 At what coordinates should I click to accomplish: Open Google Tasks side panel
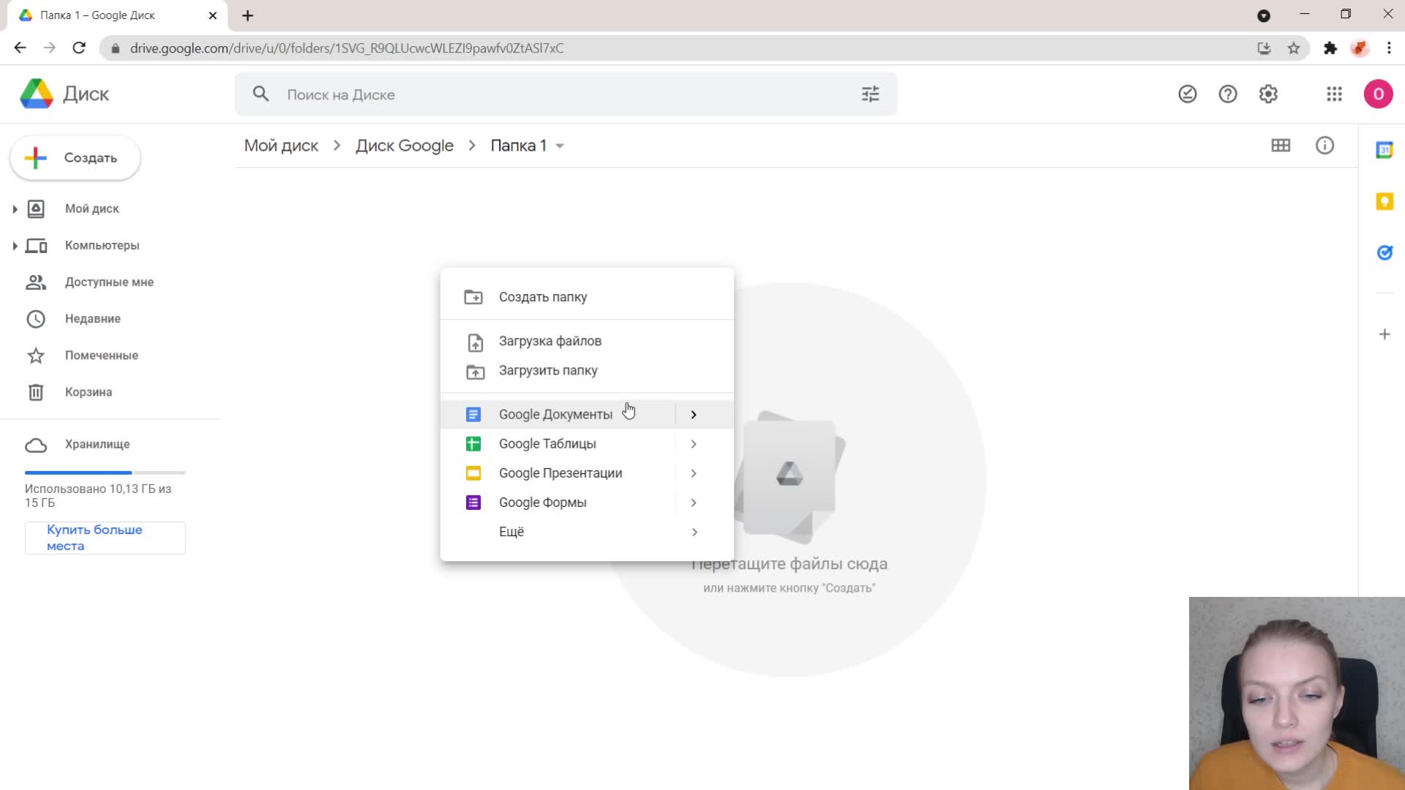pos(1385,252)
